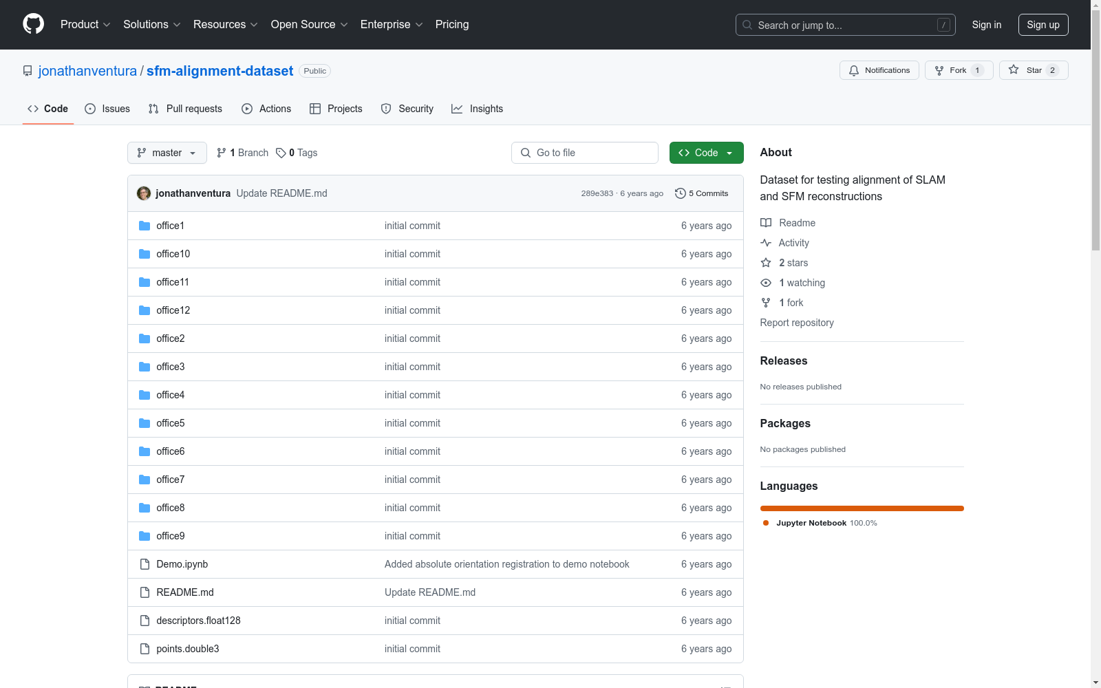Open the office7 folder
The image size is (1101, 688).
pyautogui.click(x=171, y=480)
